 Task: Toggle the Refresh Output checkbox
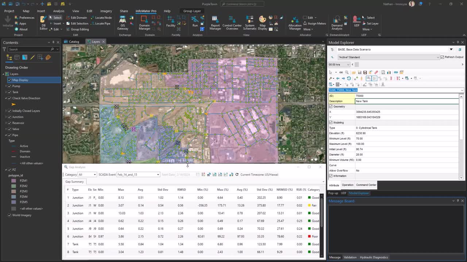(x=442, y=57)
